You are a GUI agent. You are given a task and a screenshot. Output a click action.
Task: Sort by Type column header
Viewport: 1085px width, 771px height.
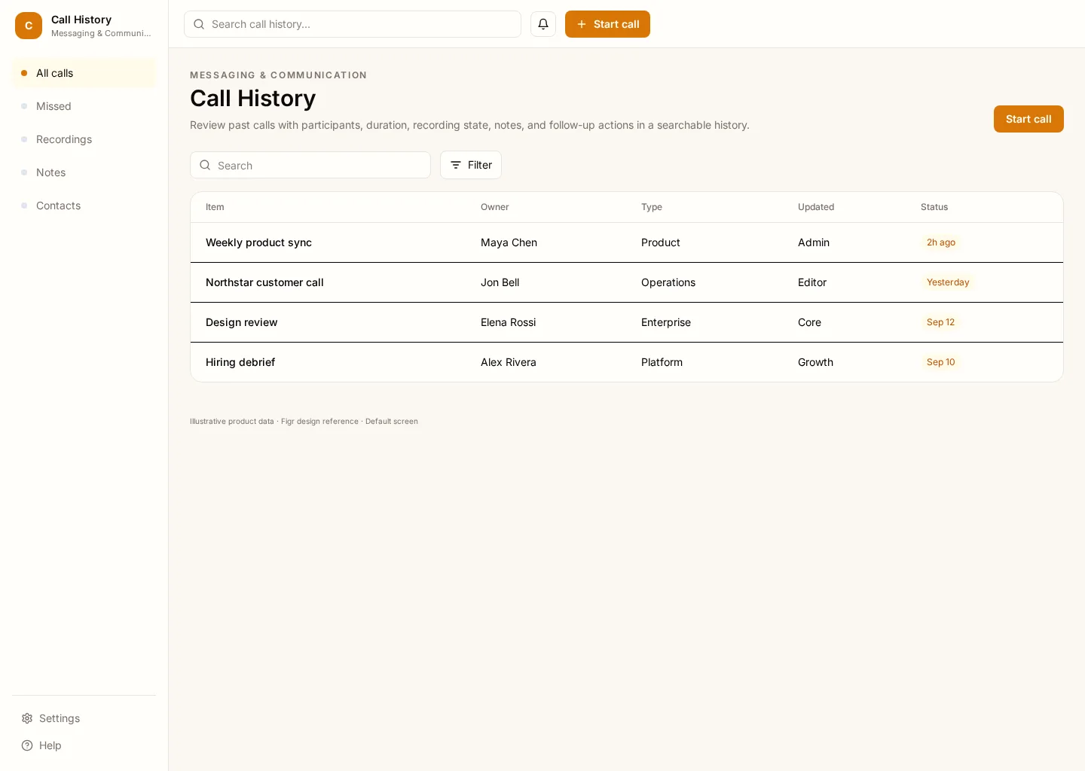pyautogui.click(x=652, y=207)
